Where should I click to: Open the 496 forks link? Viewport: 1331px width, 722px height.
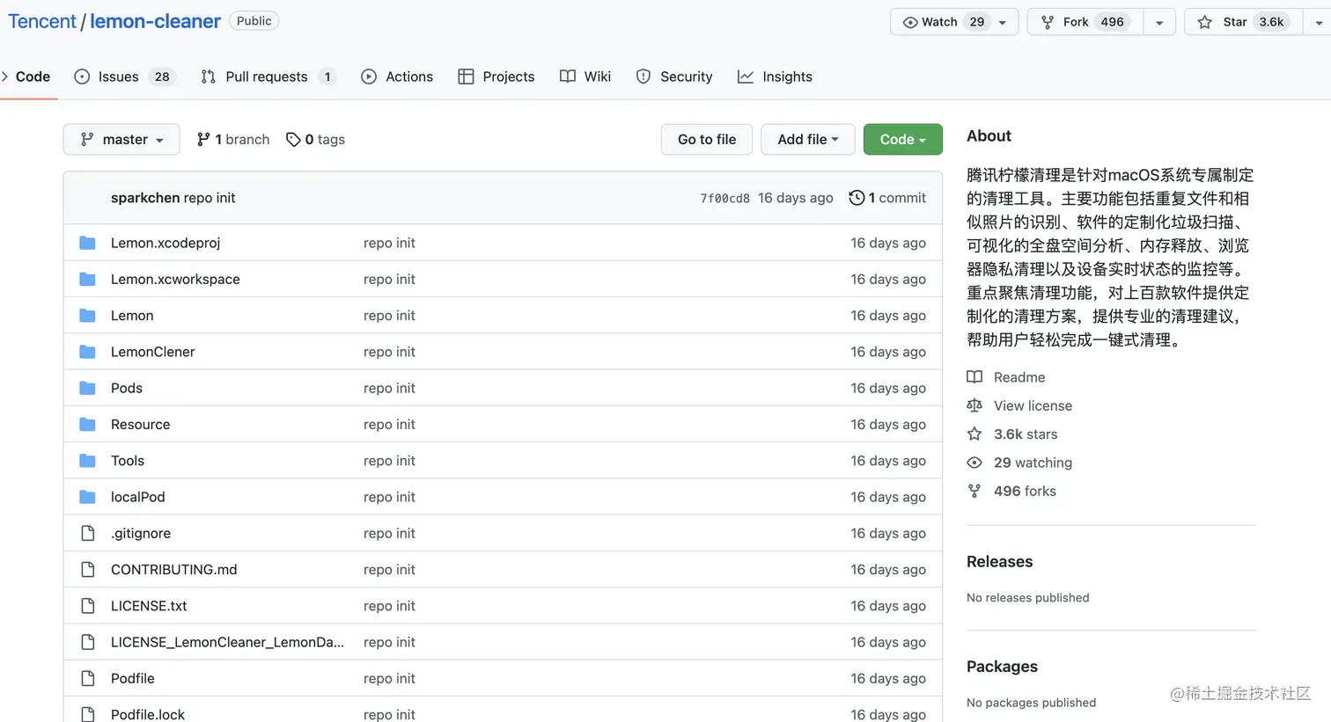coord(1025,491)
